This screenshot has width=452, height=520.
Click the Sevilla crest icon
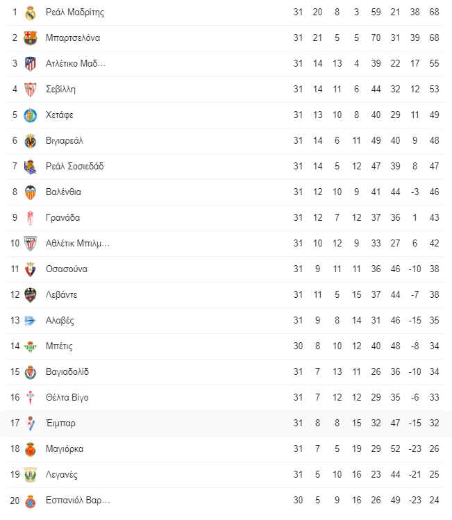click(30, 90)
